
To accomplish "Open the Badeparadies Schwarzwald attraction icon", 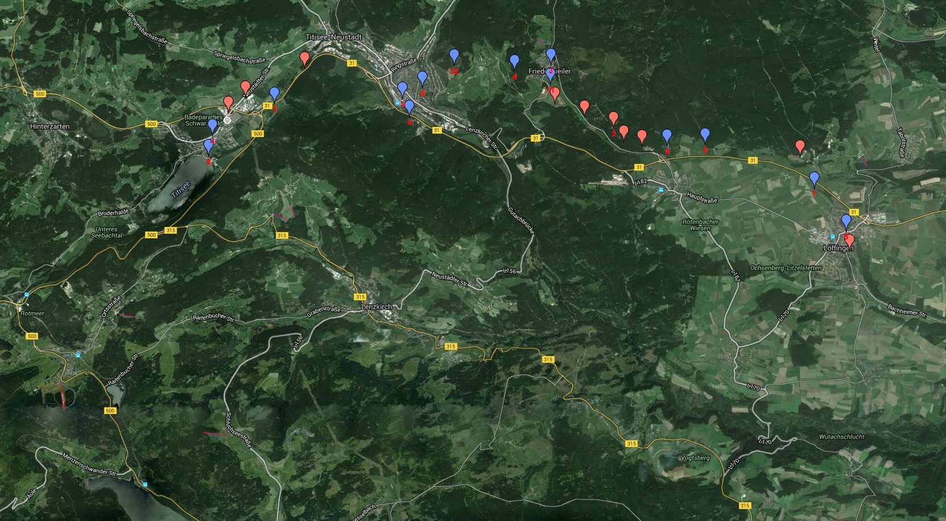I will click(227, 120).
